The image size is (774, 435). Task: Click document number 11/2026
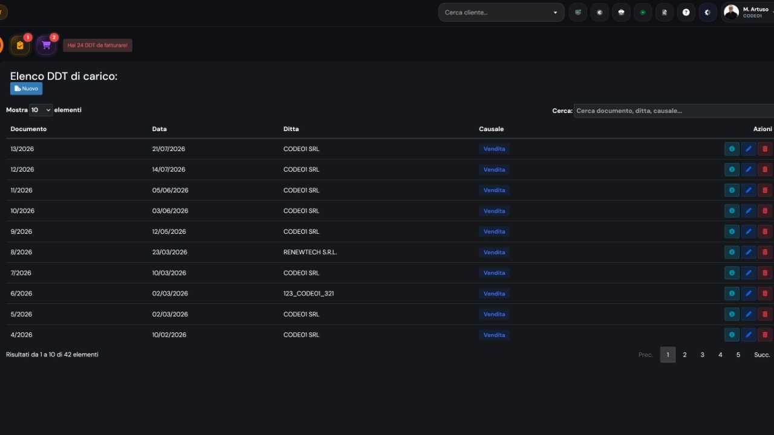21,190
